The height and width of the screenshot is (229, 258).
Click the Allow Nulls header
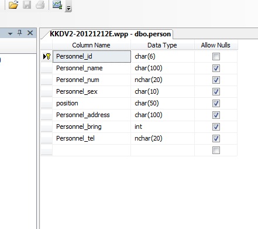pyautogui.click(x=216, y=45)
